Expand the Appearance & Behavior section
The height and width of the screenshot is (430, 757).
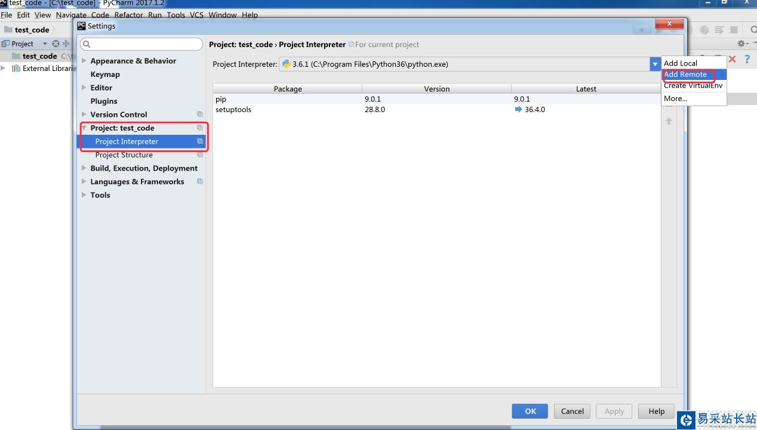(84, 61)
